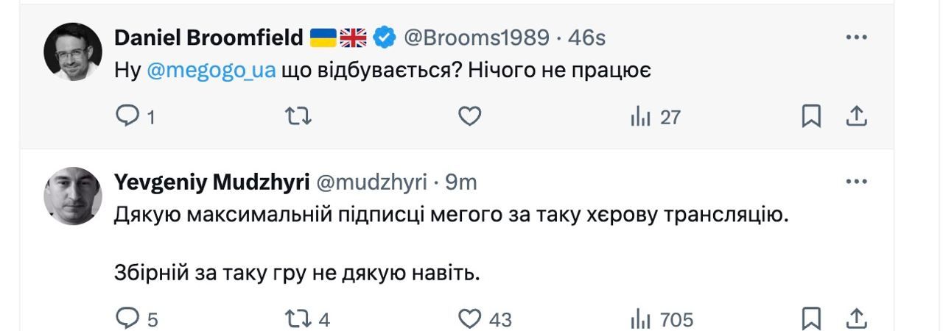Image resolution: width=943 pixels, height=331 pixels.
Task: View analytics showing 27 views
Action: pos(655,116)
